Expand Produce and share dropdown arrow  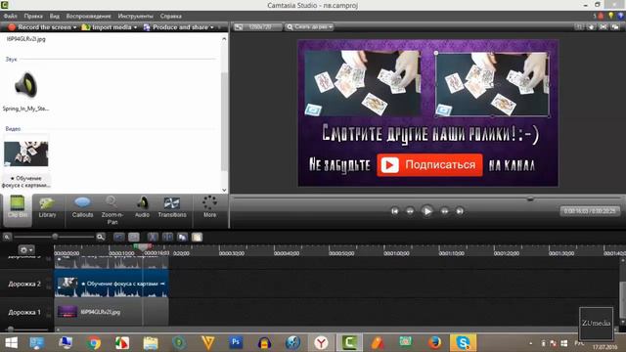(212, 27)
